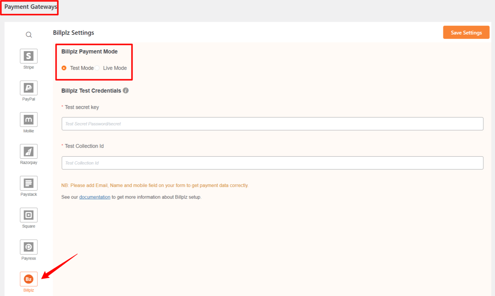Select the Payrexx gateway icon

point(28,246)
